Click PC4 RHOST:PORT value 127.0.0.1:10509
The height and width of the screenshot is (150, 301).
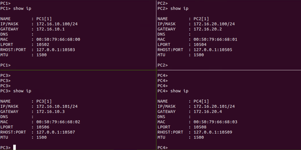click(213, 132)
